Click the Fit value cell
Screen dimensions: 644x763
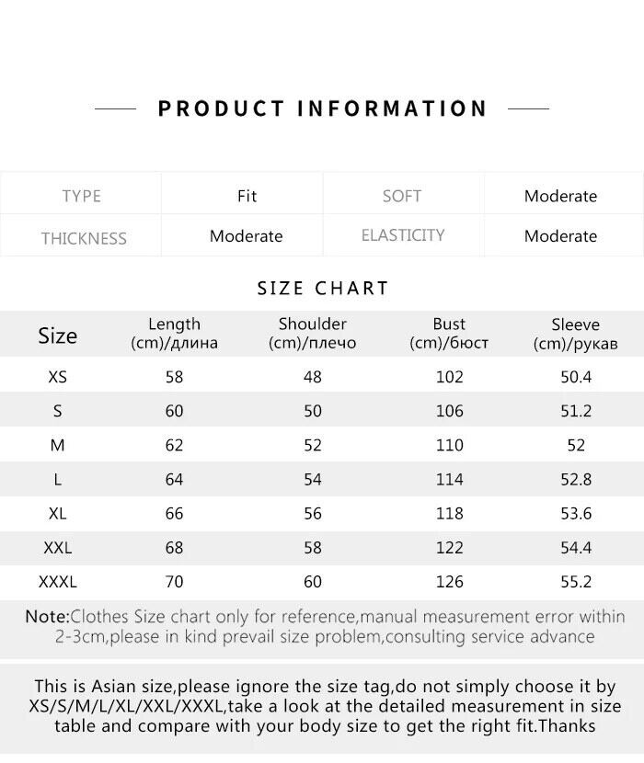coord(247,196)
